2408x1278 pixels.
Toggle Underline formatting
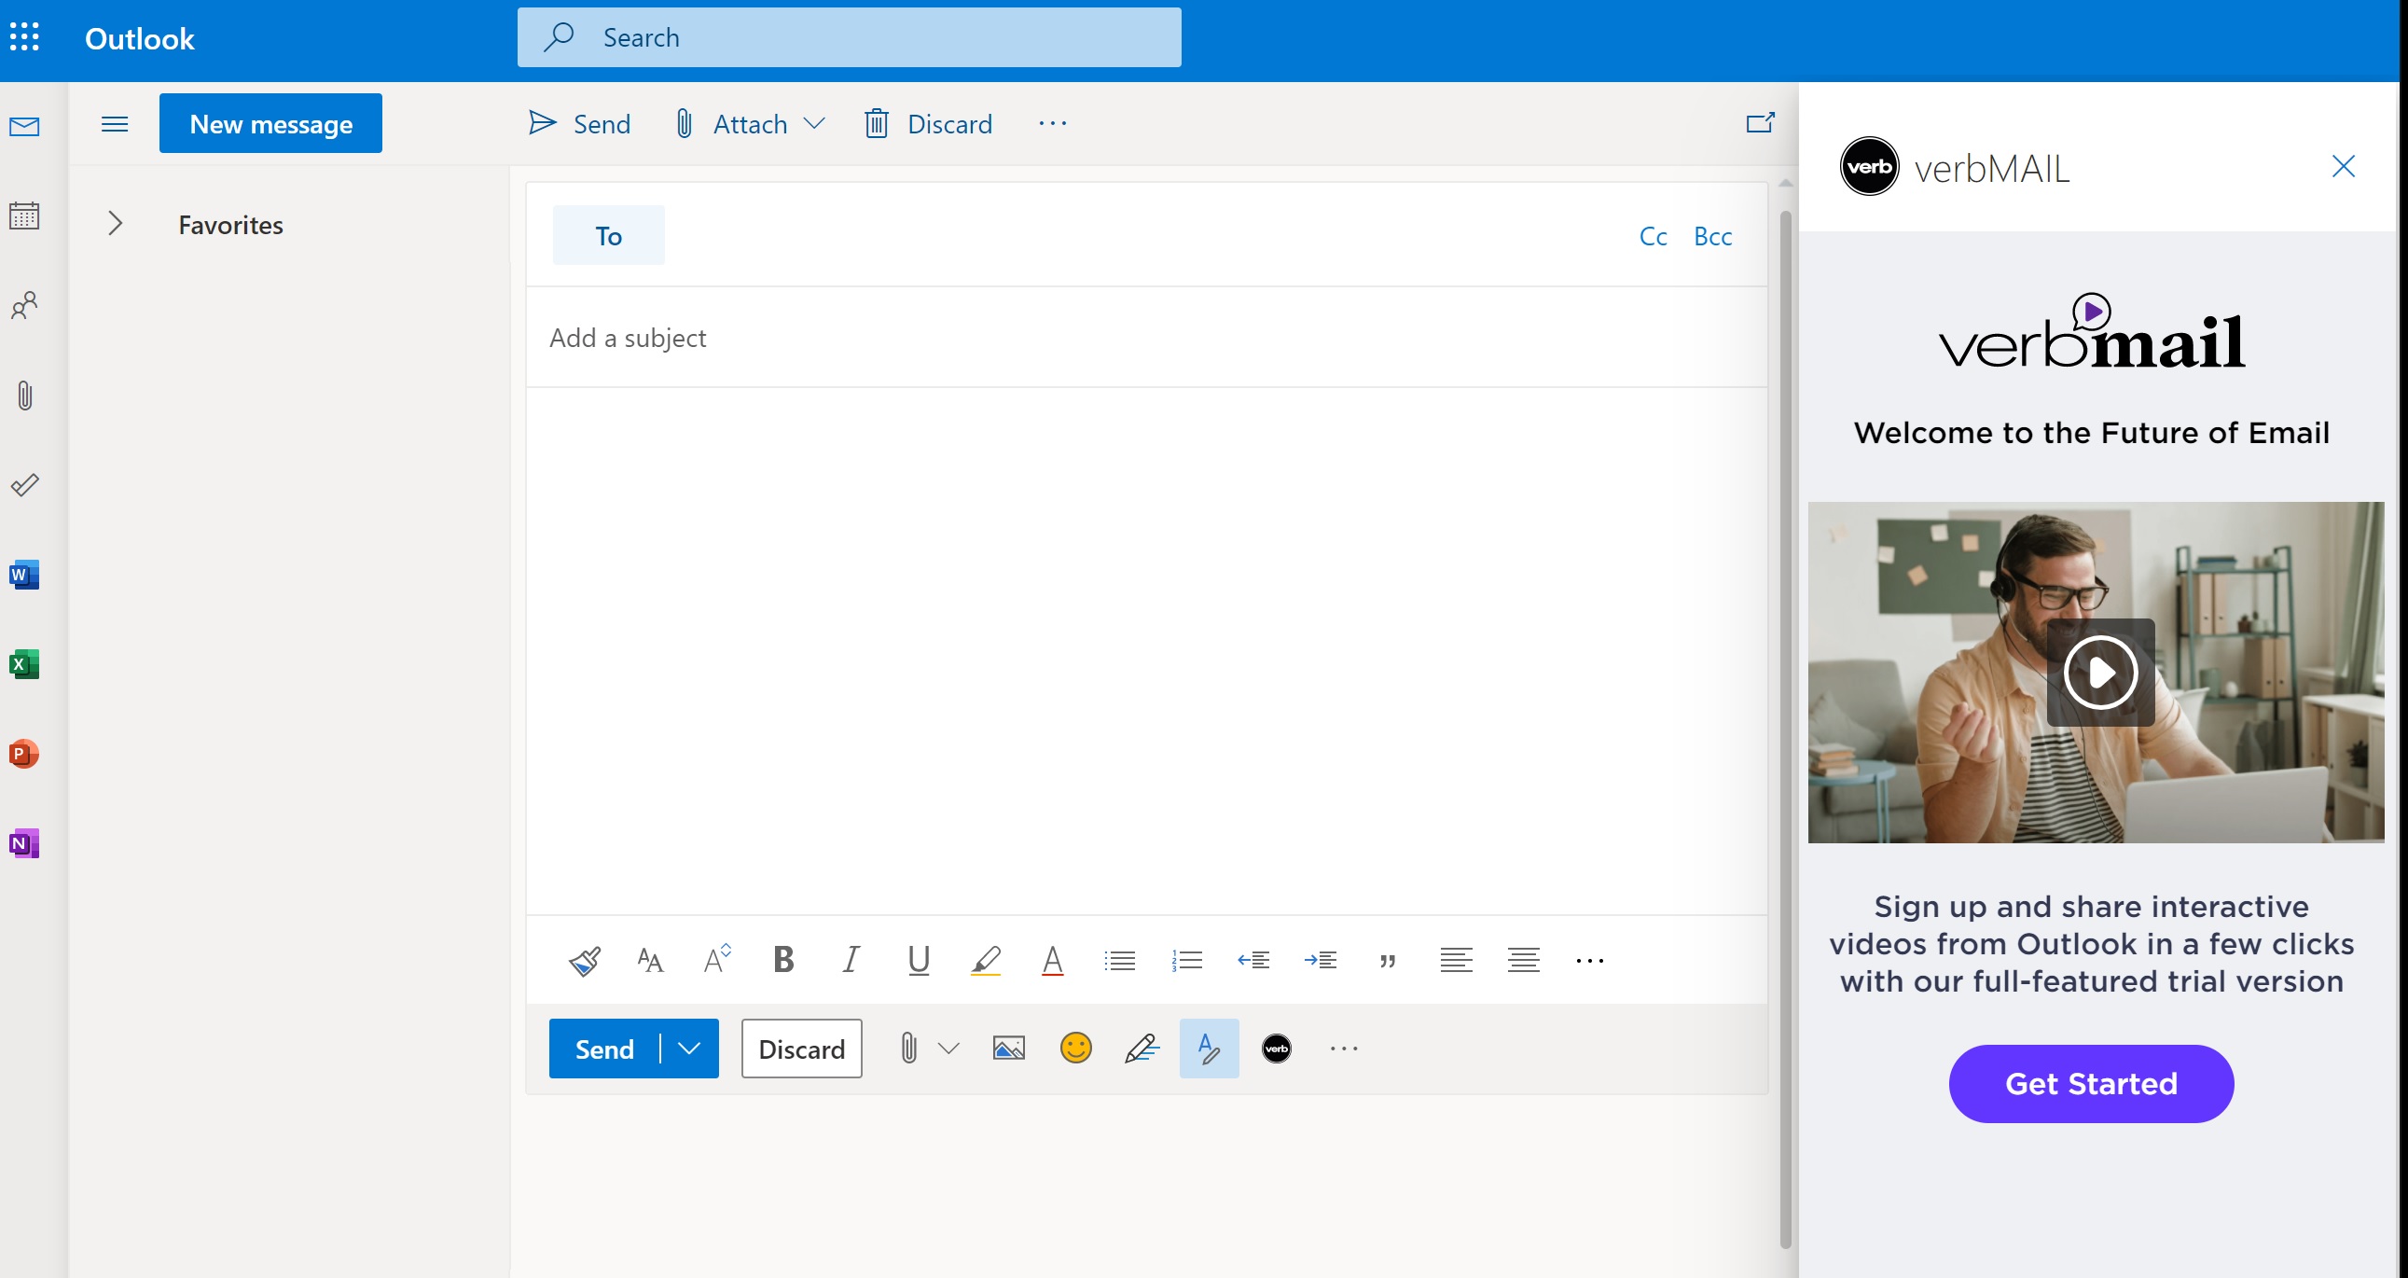tap(918, 960)
